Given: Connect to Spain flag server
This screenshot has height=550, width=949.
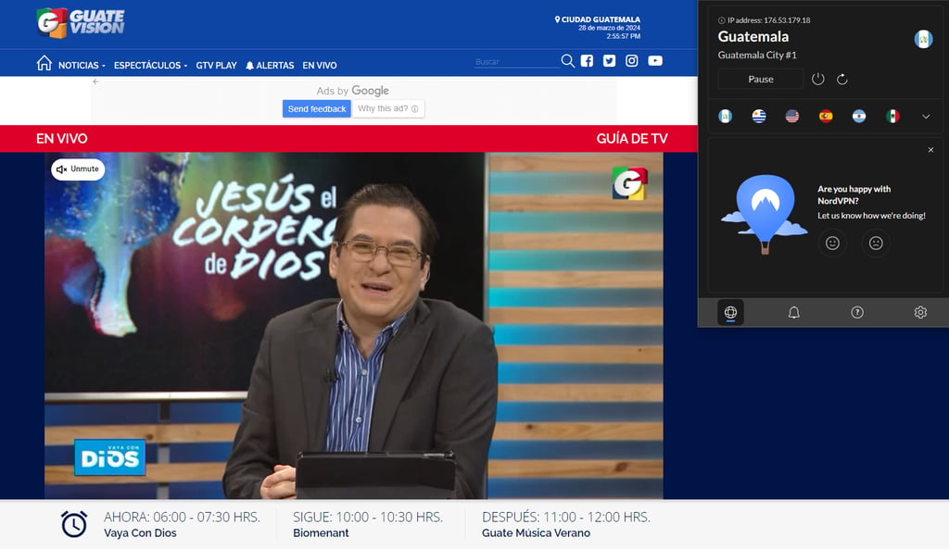Looking at the screenshot, I should (x=826, y=116).
